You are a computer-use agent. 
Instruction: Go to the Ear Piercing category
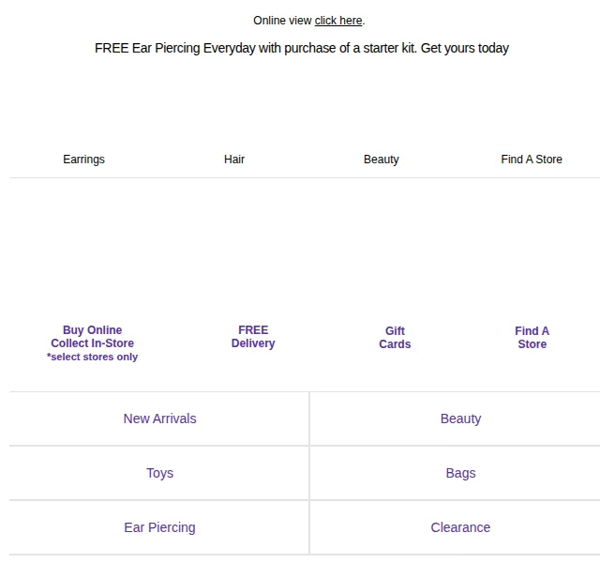159,527
